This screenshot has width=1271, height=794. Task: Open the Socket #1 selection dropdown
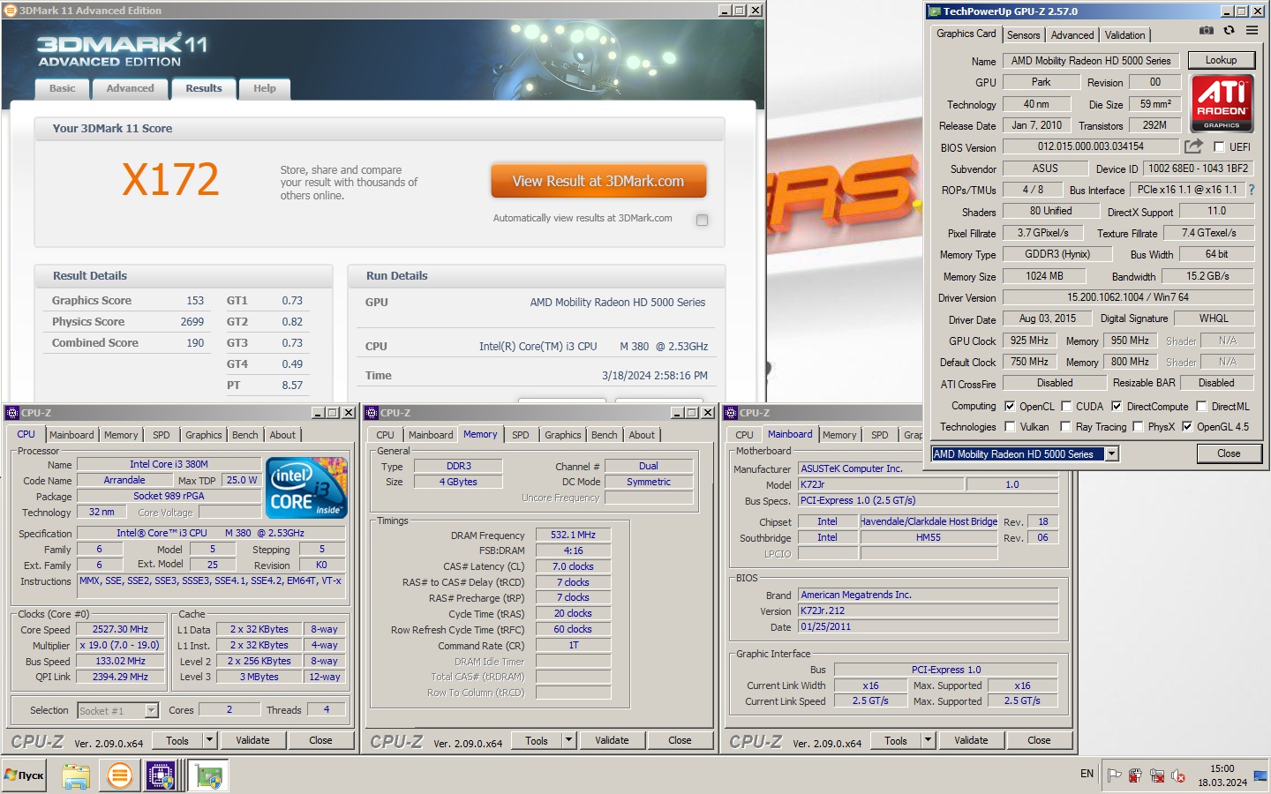[x=151, y=710]
